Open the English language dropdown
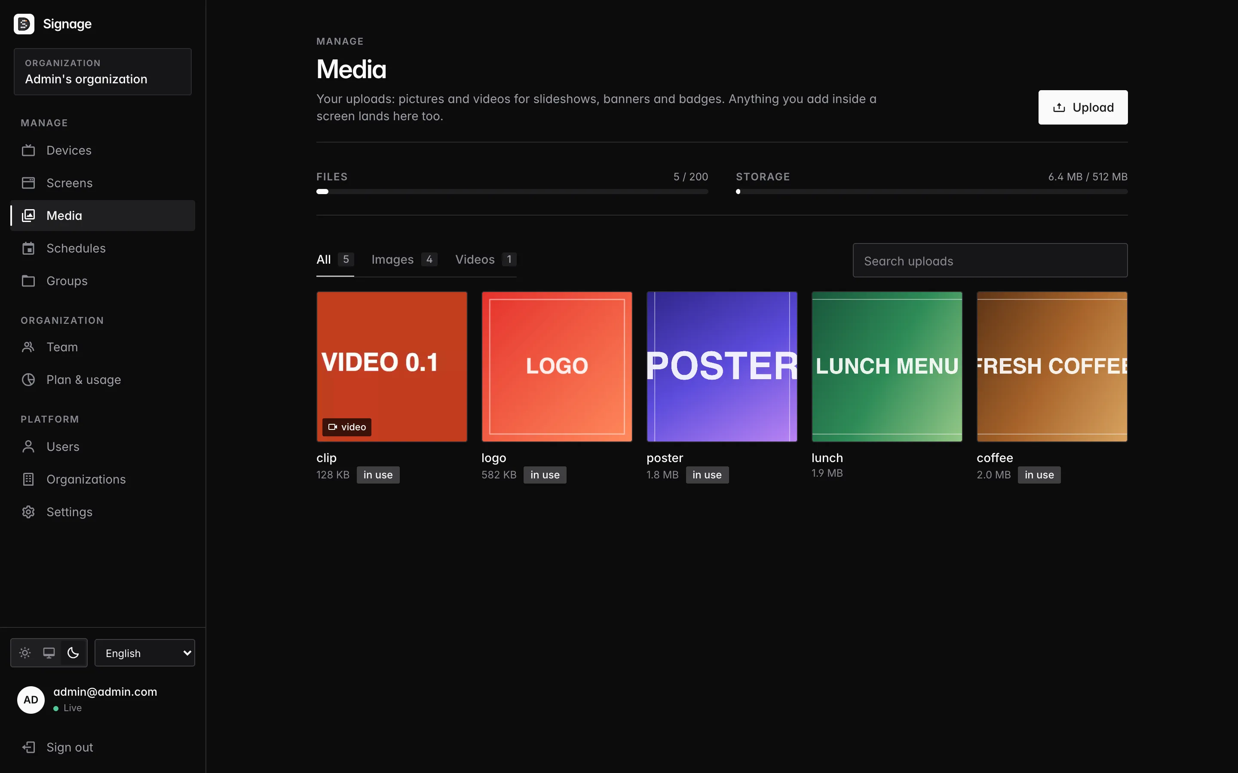The image size is (1238, 773). point(145,653)
